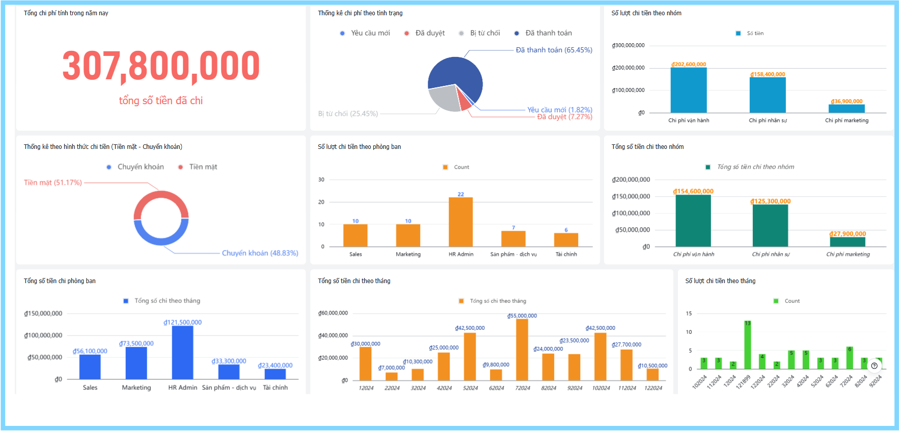Toggle the Số tiền legend entry
The image size is (899, 431).
(750, 34)
